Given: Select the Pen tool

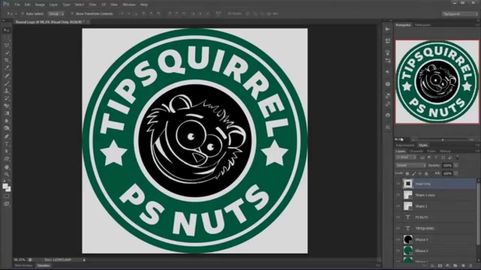Looking at the screenshot, I should click(7, 136).
